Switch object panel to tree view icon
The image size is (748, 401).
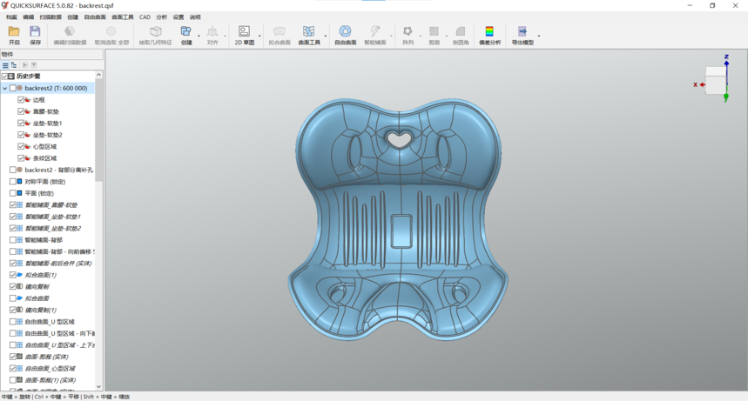point(14,65)
